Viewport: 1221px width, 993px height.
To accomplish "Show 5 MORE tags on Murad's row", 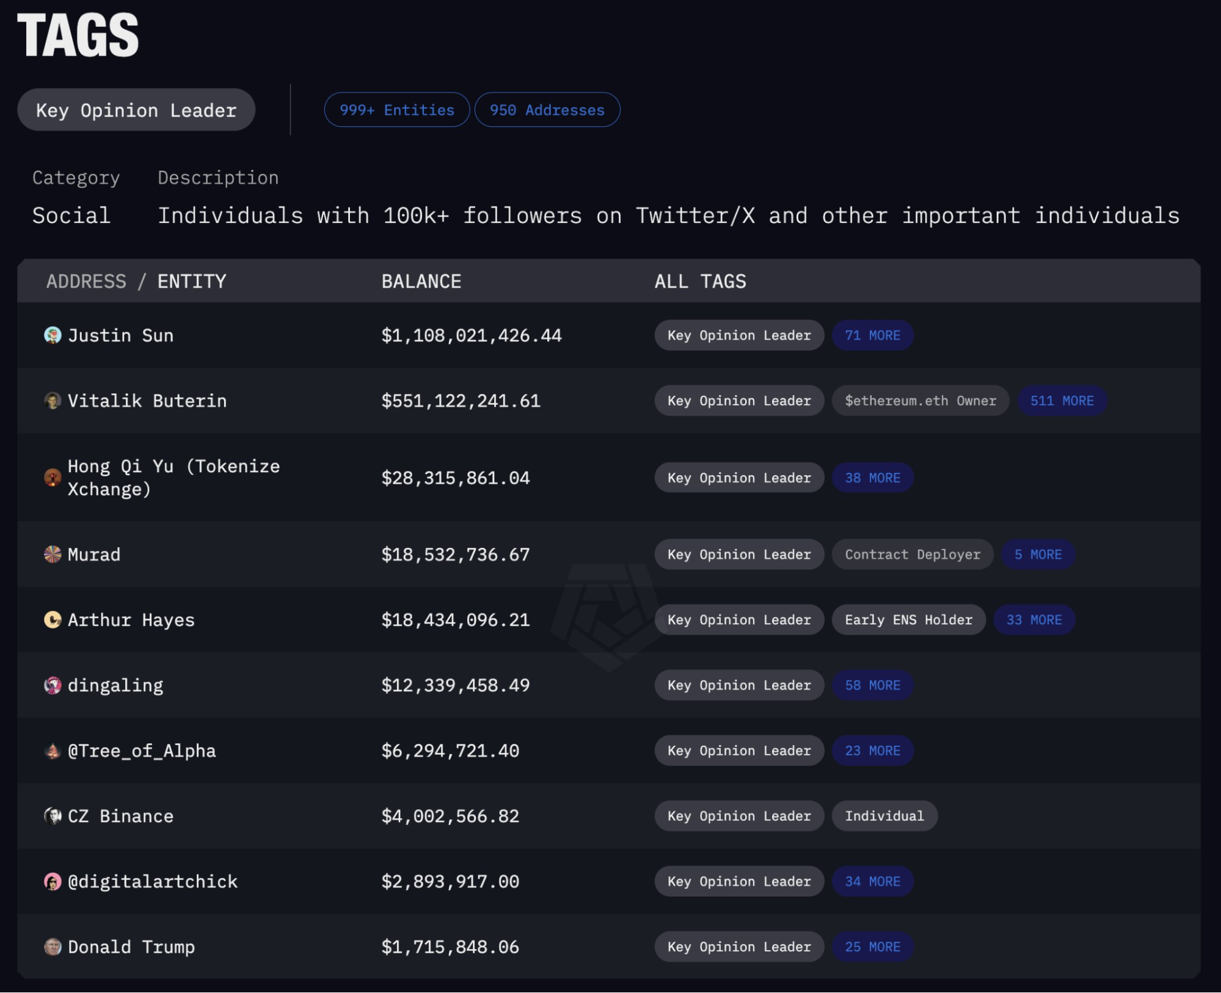I will tap(1038, 554).
